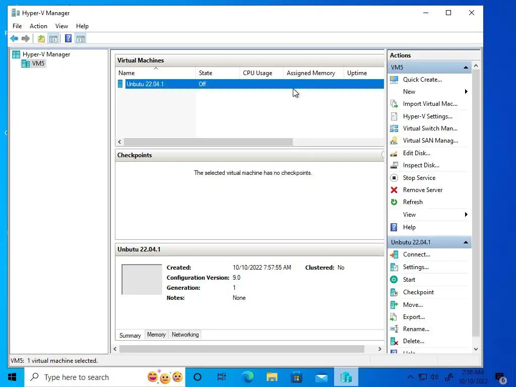Image resolution: width=516 pixels, height=387 pixels.
Task: Click the blue Help question mark toolbar icon
Action: [x=68, y=39]
